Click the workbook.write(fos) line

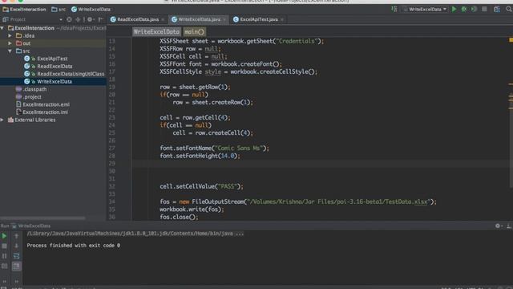(x=192, y=210)
